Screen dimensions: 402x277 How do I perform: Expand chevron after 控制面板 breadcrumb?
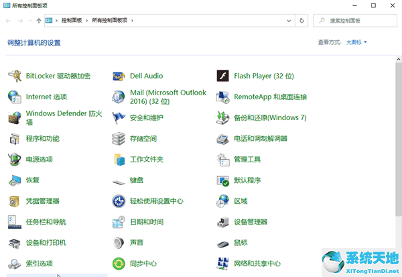(86, 21)
